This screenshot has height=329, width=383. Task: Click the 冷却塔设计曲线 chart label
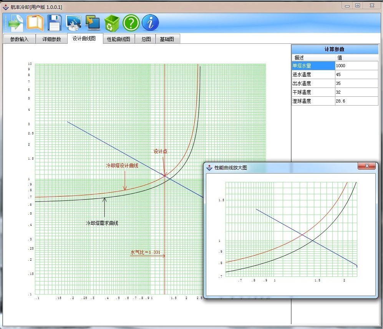tap(122, 165)
